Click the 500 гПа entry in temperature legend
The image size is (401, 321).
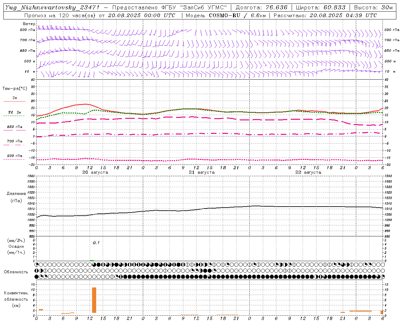pos(15,156)
